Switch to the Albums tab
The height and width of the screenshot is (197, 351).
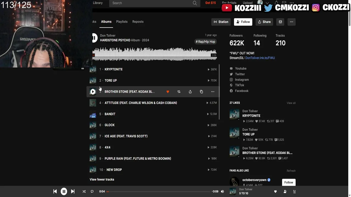106,22
